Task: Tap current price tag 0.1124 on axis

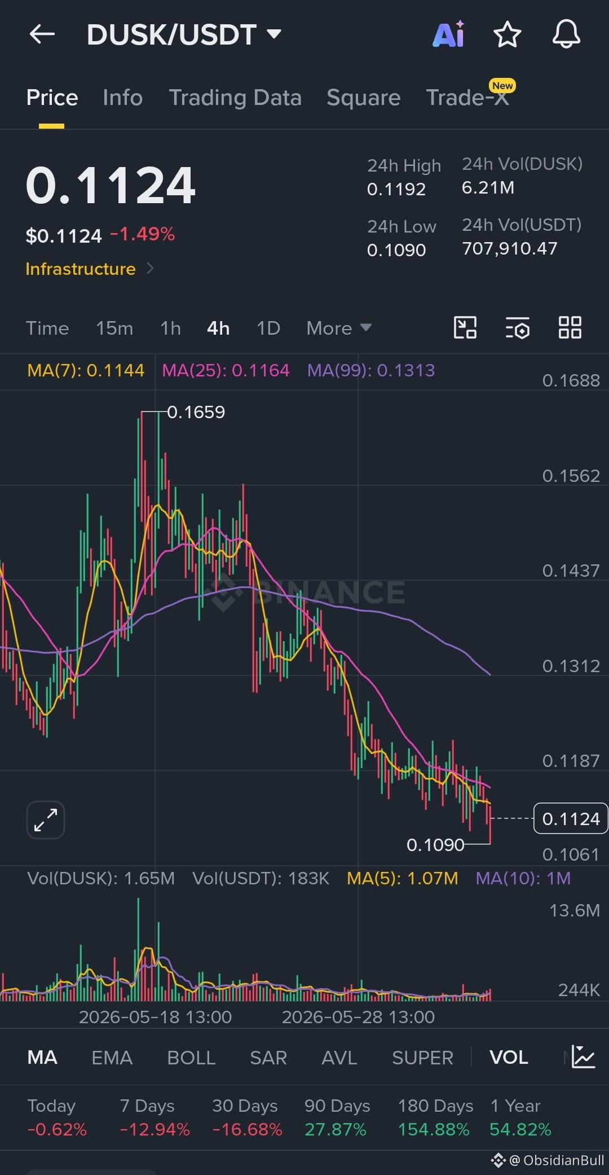Action: pos(571,818)
